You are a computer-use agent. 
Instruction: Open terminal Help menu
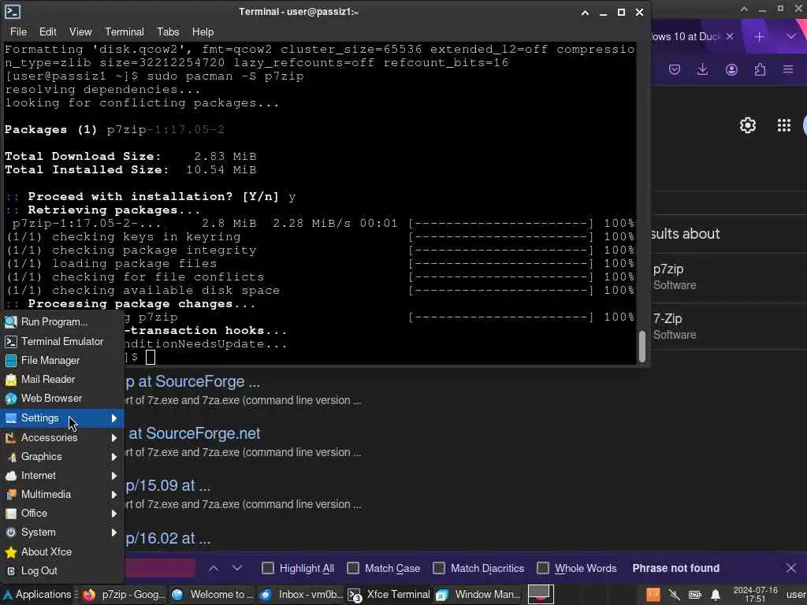coord(203,32)
